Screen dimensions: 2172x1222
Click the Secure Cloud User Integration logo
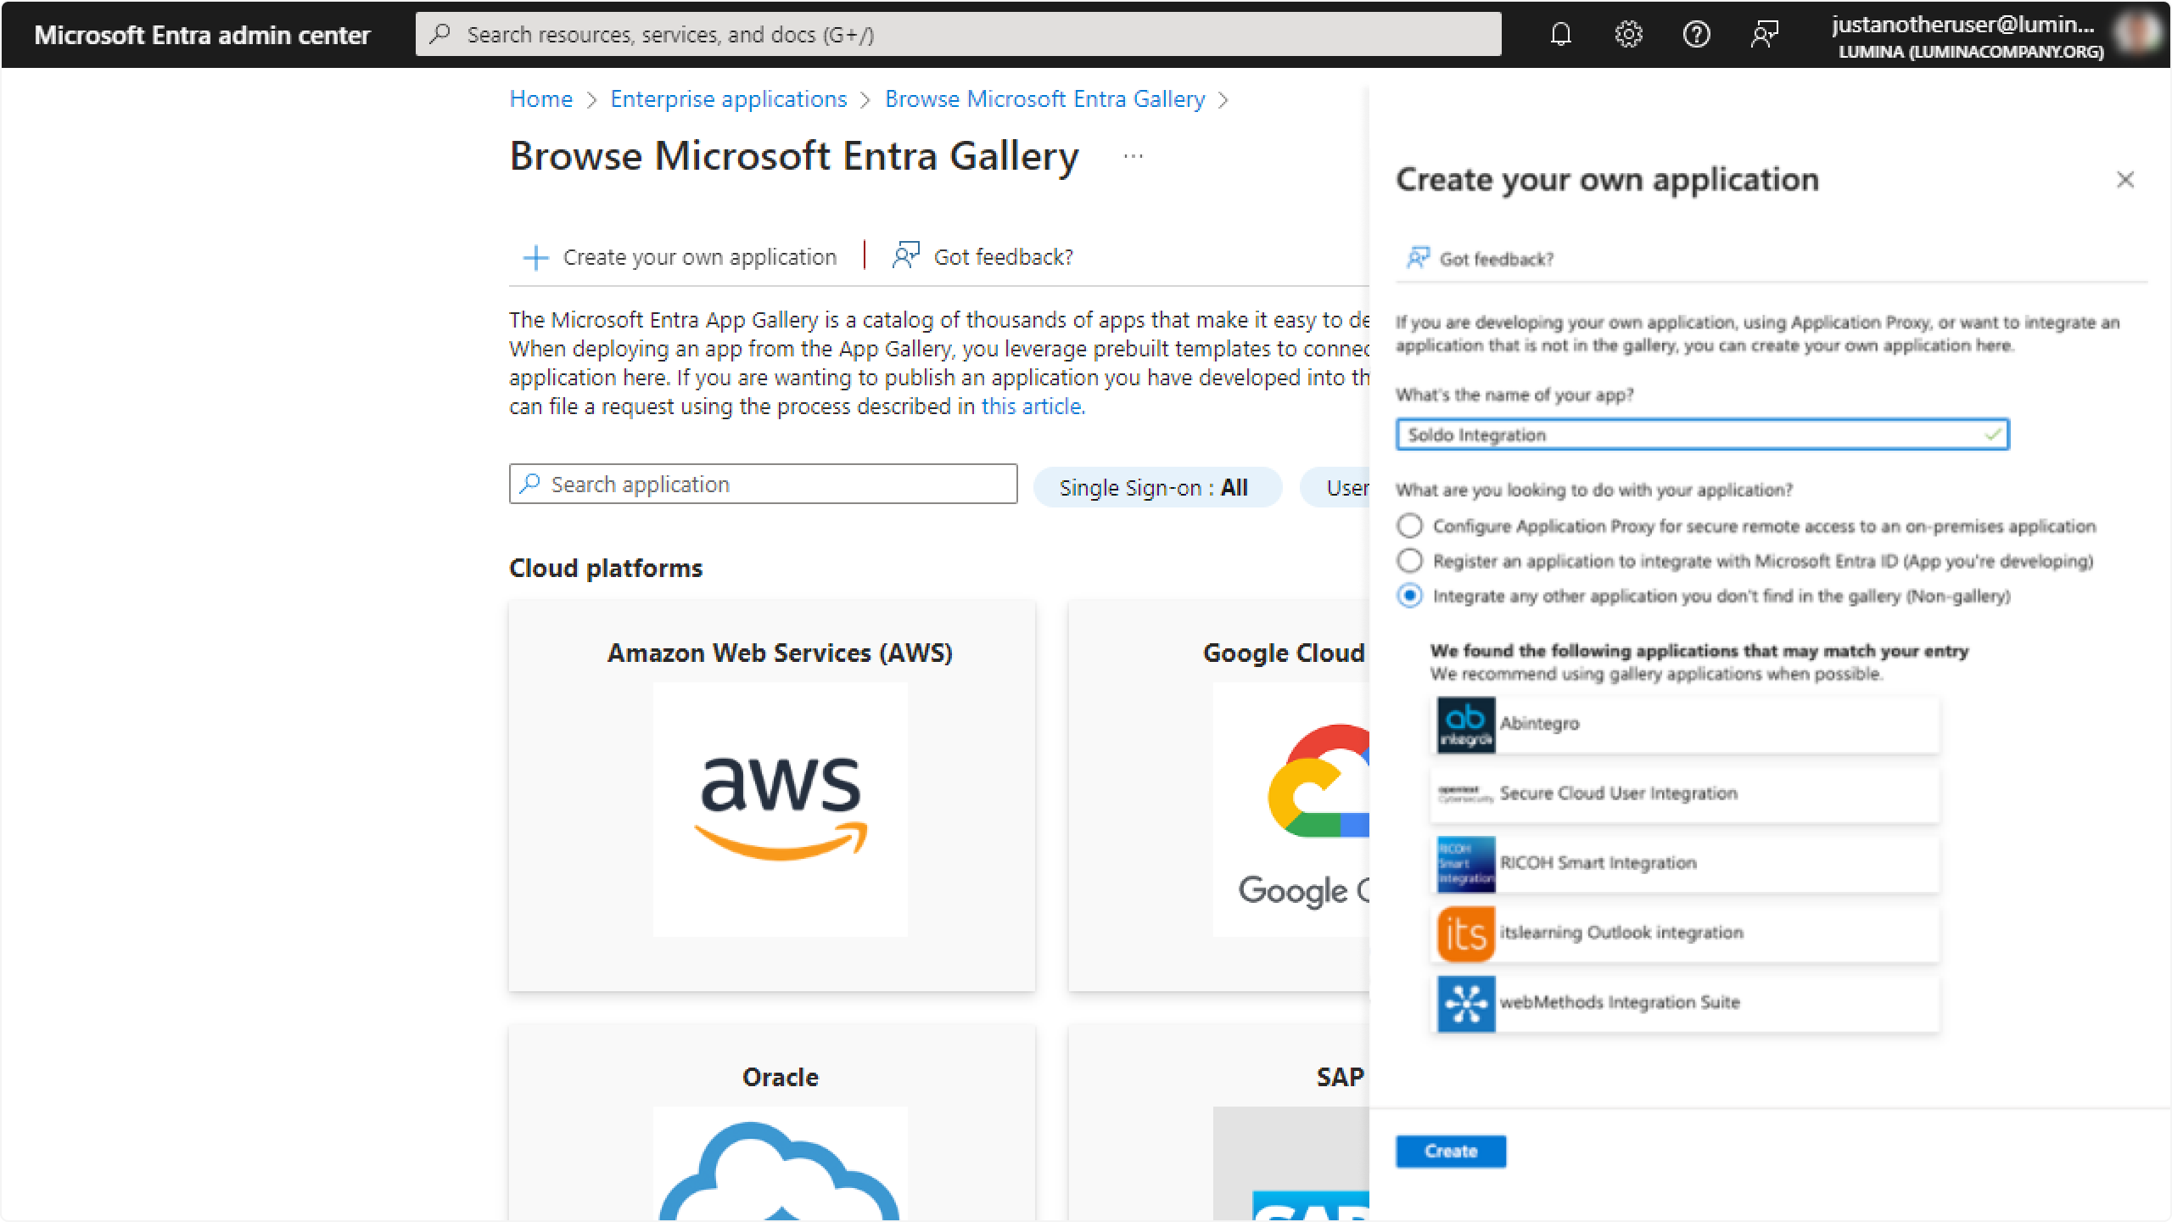1465,794
